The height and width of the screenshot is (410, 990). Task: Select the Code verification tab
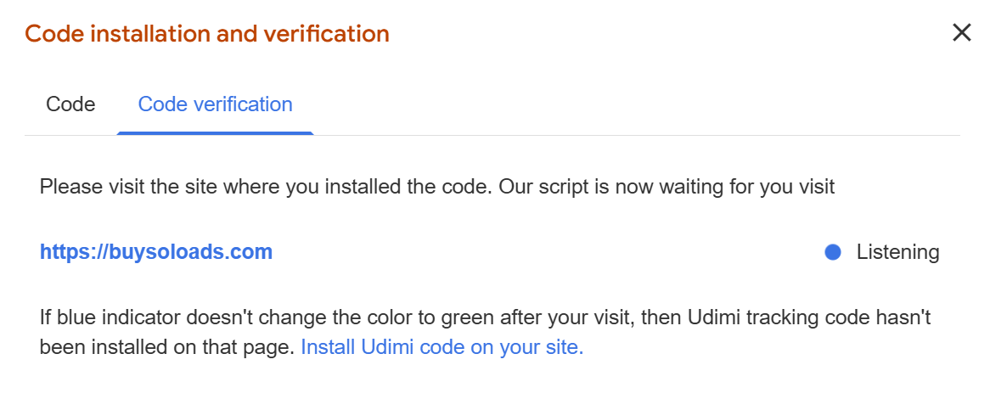(x=215, y=104)
